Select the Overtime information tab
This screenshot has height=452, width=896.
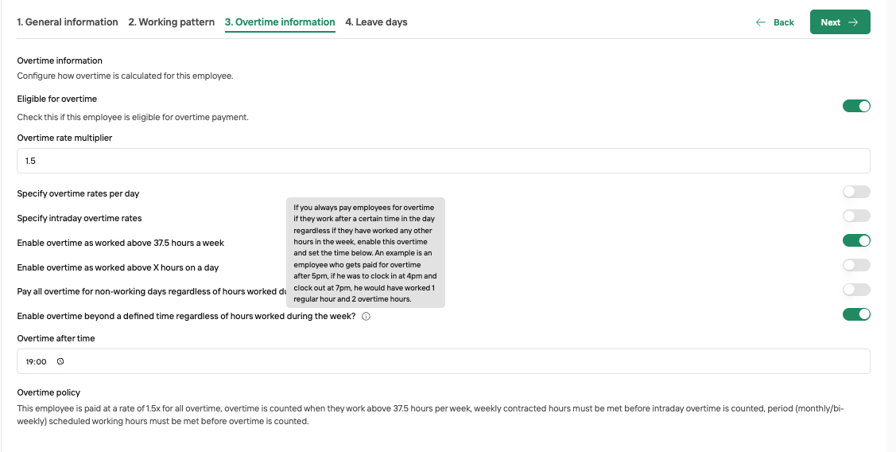[280, 22]
